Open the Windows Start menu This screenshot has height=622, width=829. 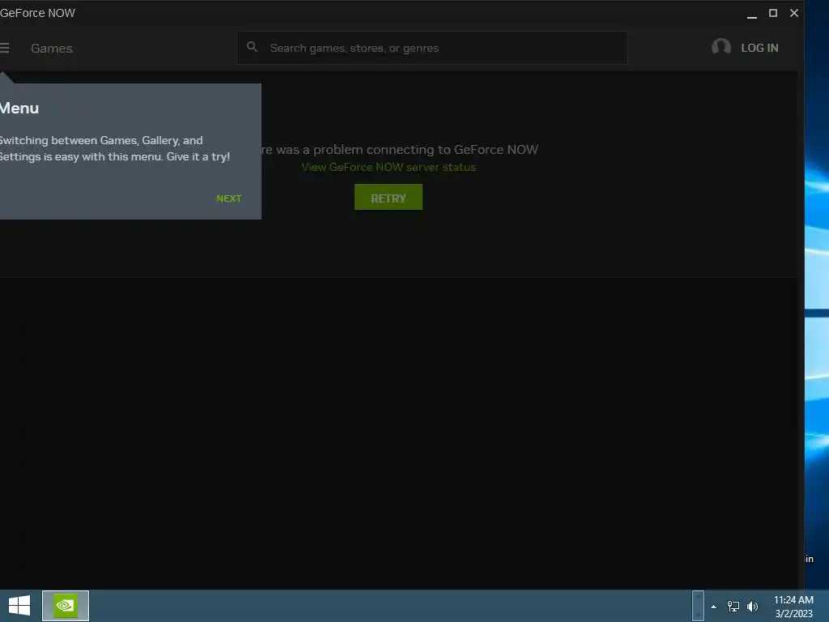(19, 606)
